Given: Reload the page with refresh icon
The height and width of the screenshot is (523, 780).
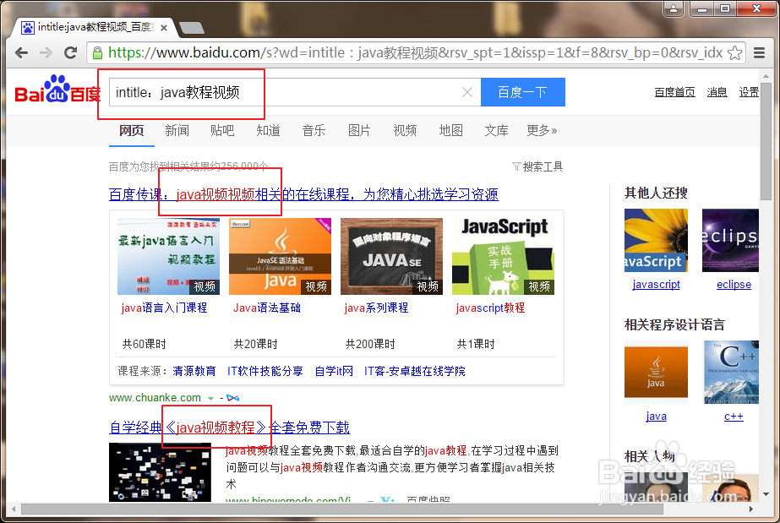Looking at the screenshot, I should tap(71, 52).
